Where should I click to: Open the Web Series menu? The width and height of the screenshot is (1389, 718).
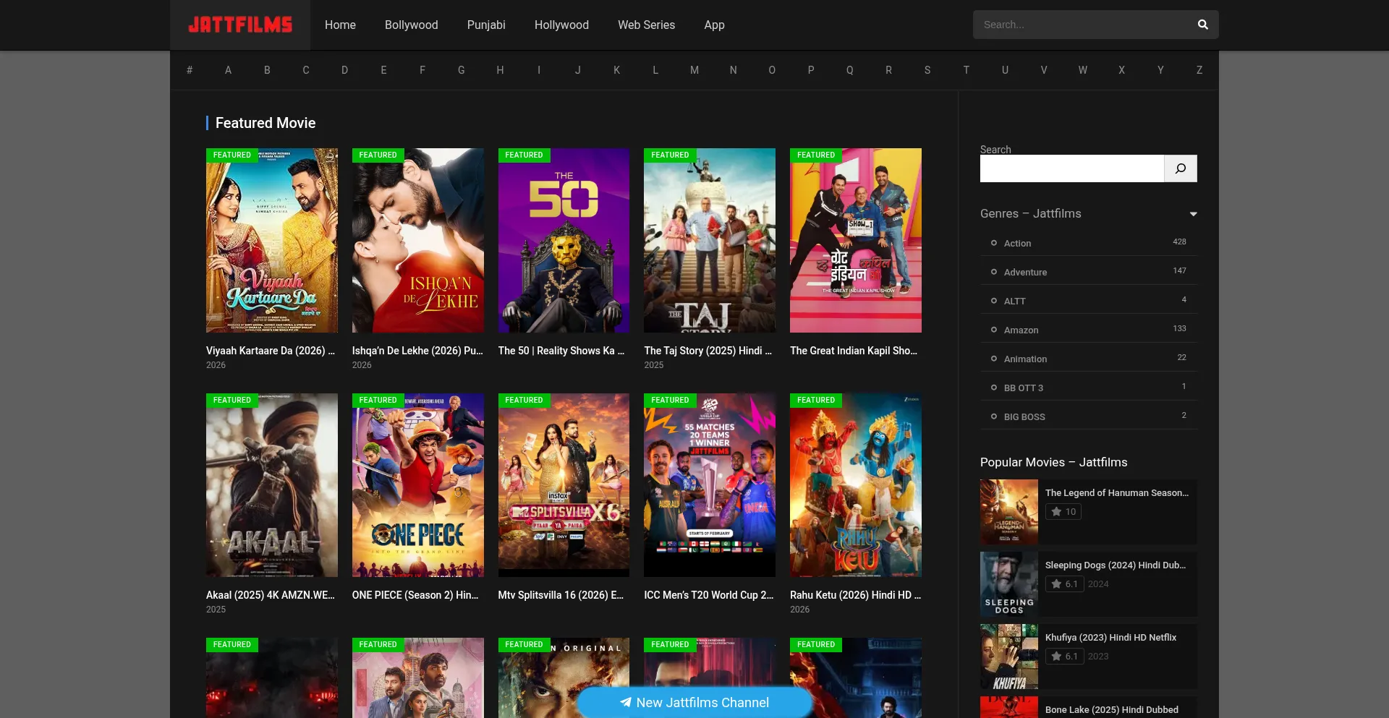(646, 25)
